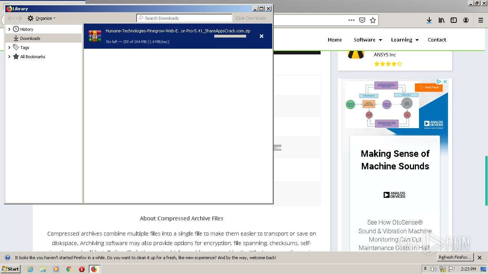This screenshot has height=274, width=488.
Task: Expand the History tree node
Action: (x=9, y=29)
